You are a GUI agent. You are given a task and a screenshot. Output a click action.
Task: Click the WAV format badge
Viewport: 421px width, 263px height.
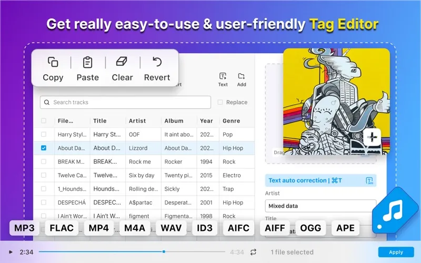point(171,228)
